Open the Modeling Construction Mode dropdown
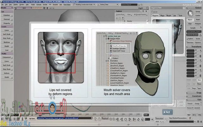This screenshot has width=203, height=127. coord(84,4)
